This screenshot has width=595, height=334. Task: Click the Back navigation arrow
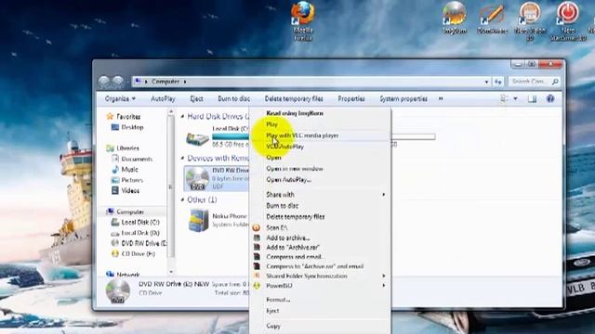click(x=104, y=81)
